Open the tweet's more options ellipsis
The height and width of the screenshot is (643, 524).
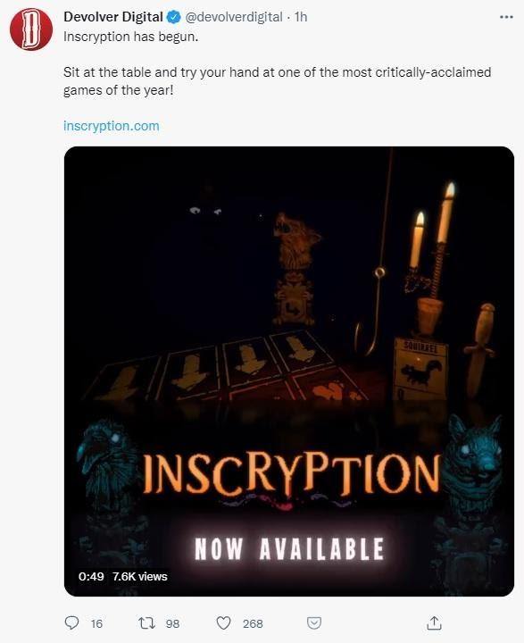(x=506, y=17)
